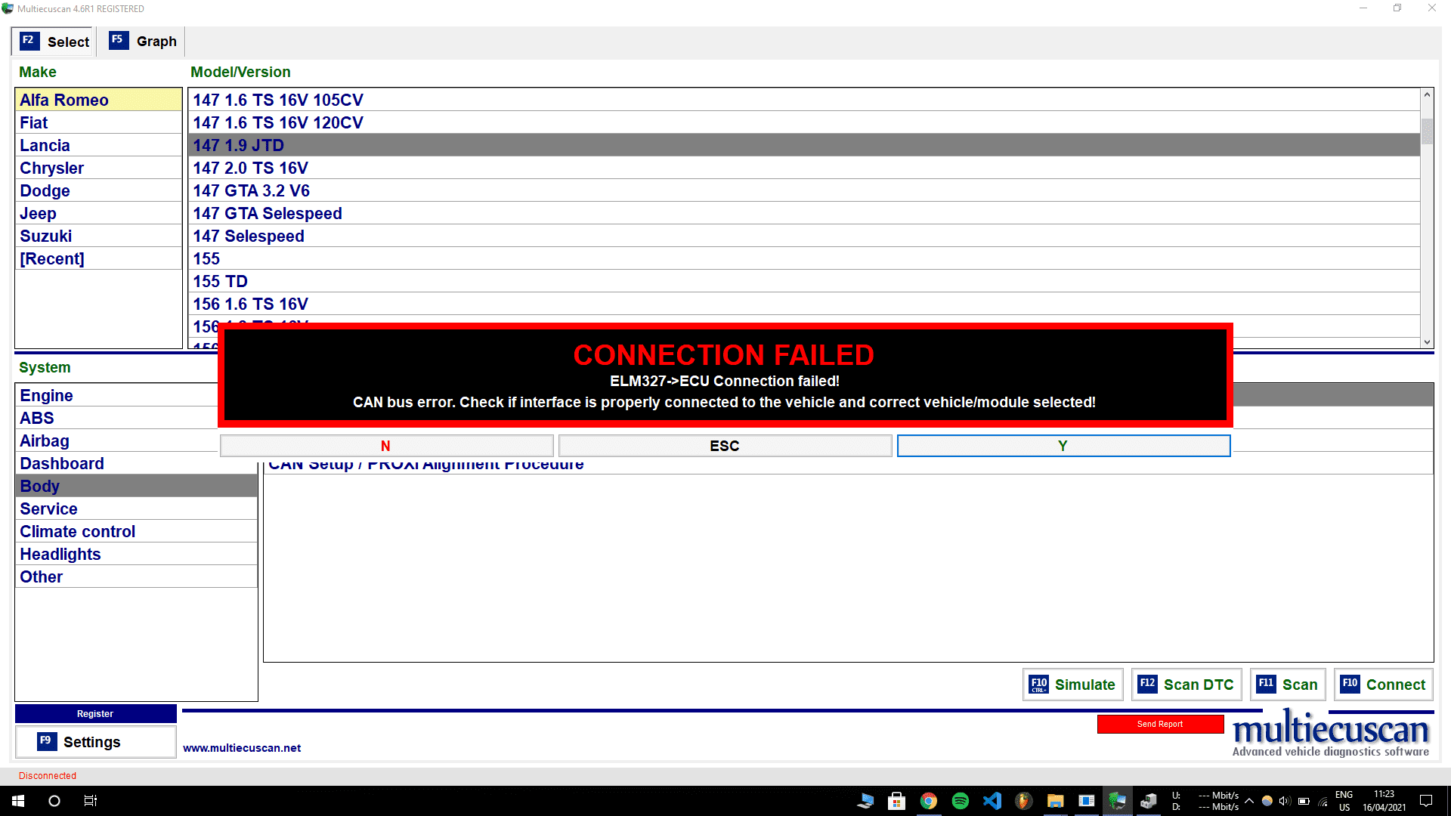Select model 147 1.6 TS 16V 120CV
Screen dimensions: 1451x816
point(804,122)
